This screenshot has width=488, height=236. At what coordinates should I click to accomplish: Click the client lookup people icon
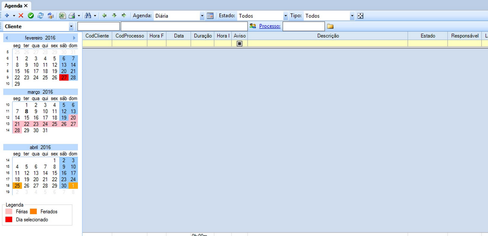(x=253, y=26)
